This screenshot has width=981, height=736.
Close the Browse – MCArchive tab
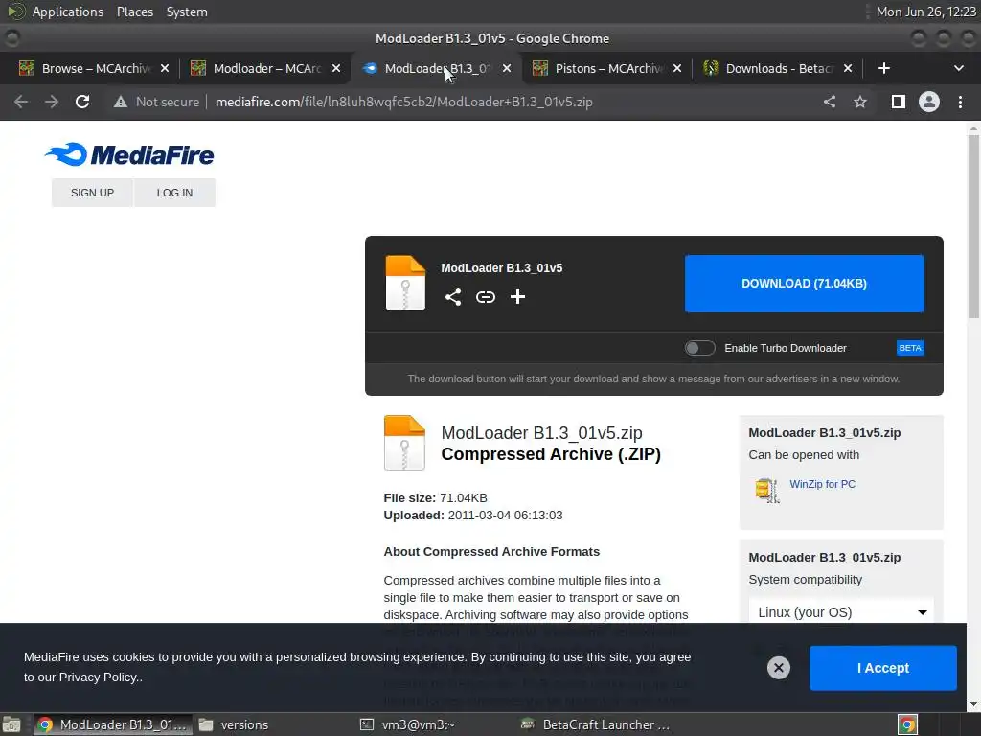pos(165,68)
